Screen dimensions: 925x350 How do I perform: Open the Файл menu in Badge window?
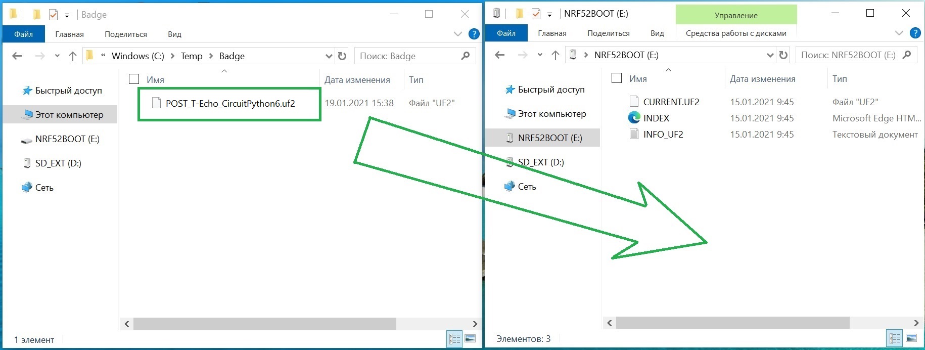[x=23, y=34]
